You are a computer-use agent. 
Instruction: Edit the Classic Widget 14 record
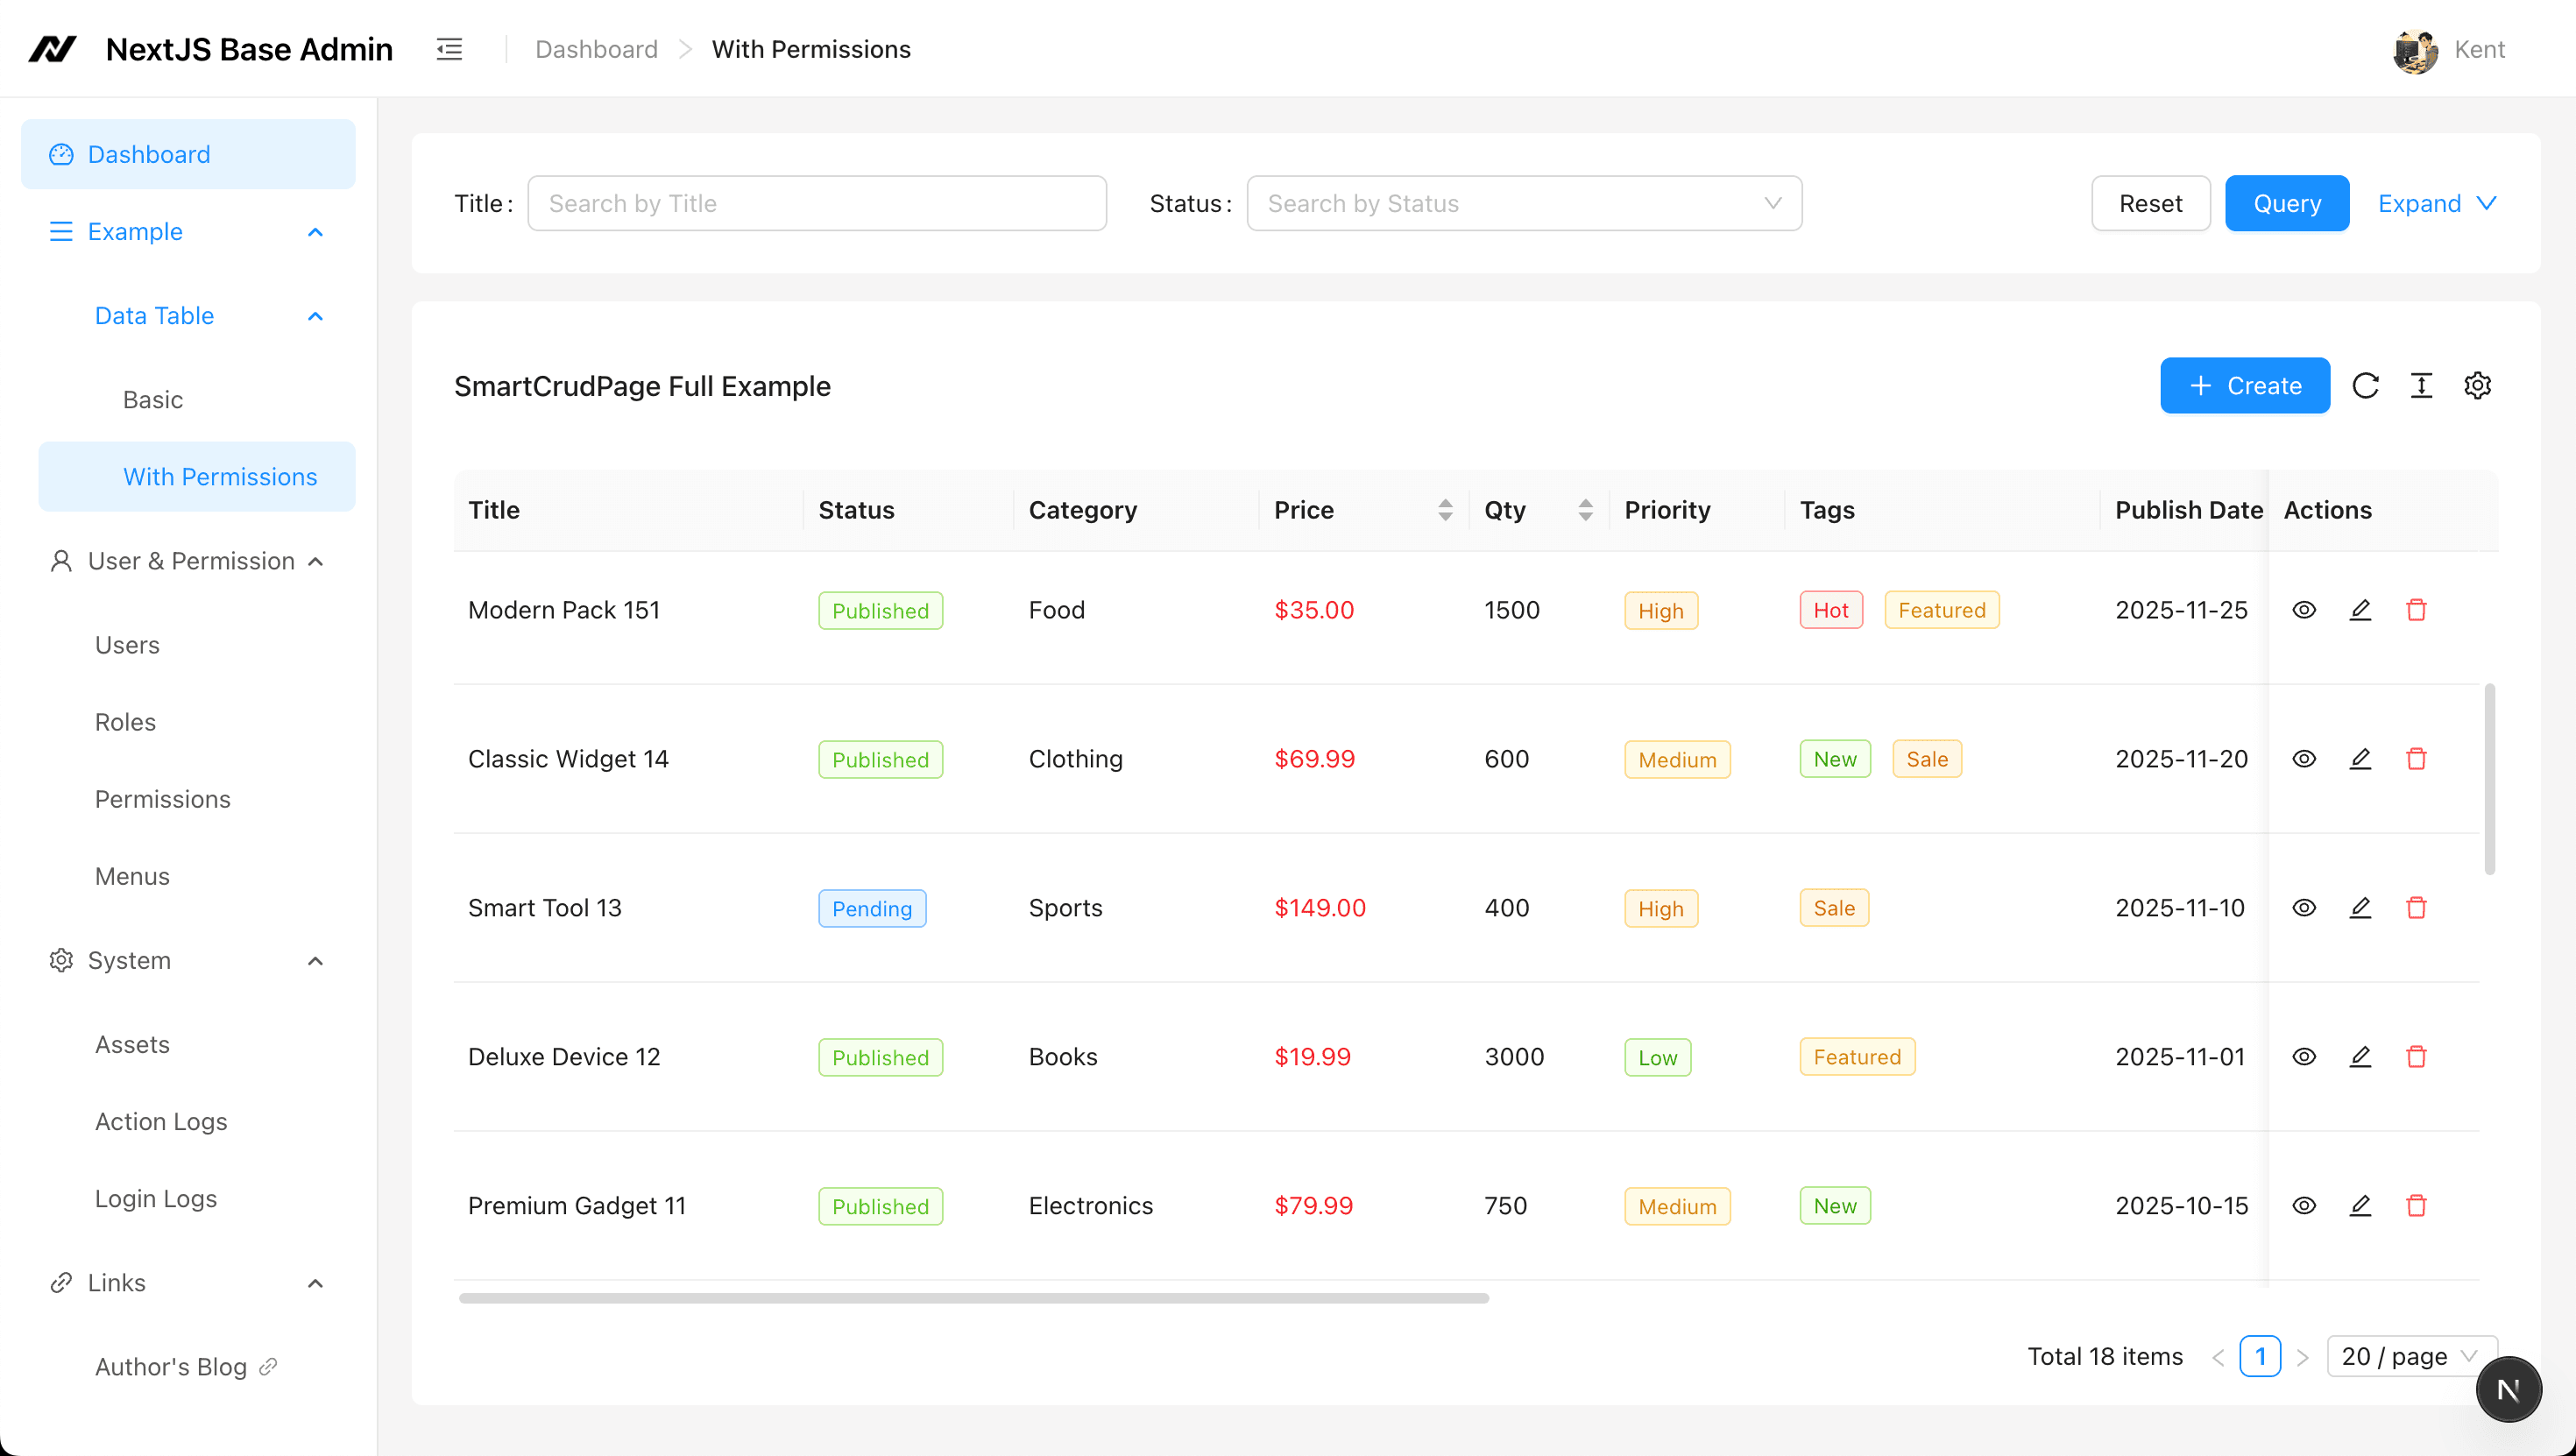[2360, 758]
